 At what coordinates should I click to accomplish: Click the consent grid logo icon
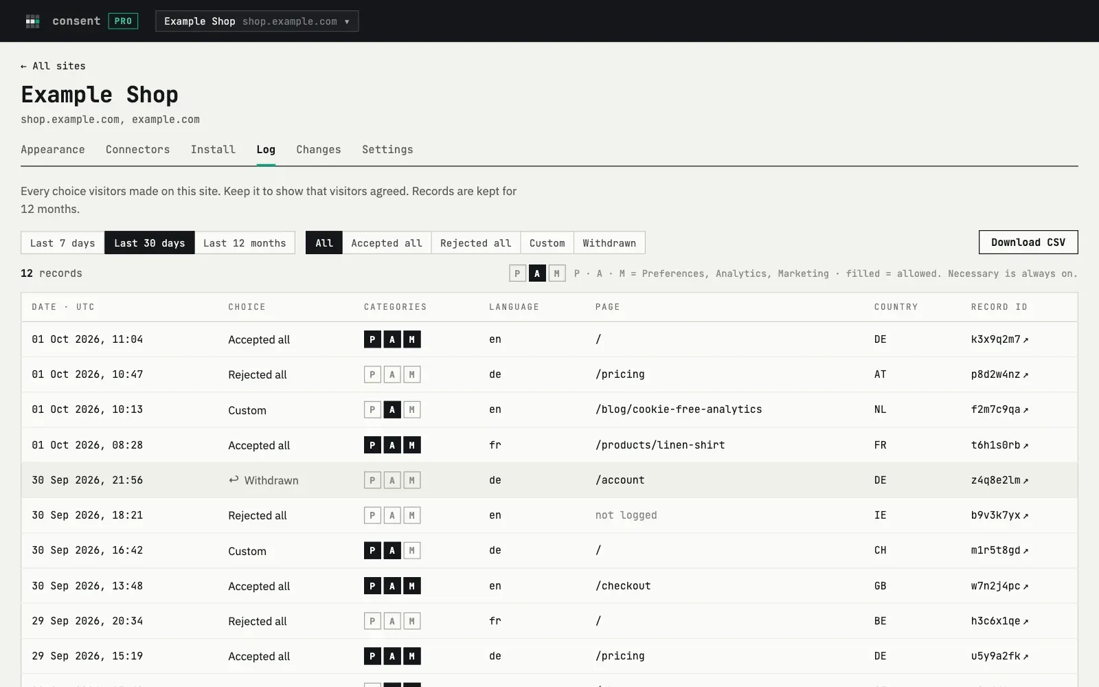coord(32,21)
